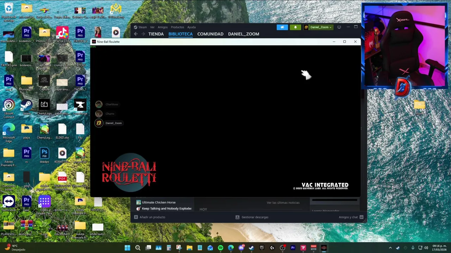The height and width of the screenshot is (253, 451).
Task: Click the Steam back navigation arrow
Action: pyautogui.click(x=136, y=34)
